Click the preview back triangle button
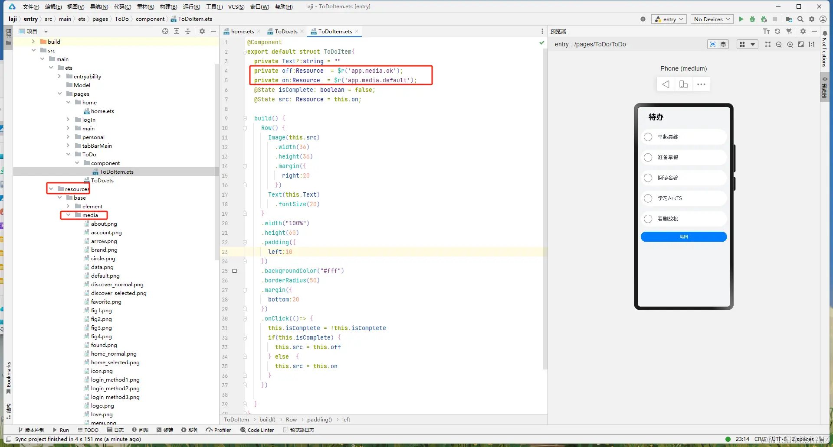Image resolution: width=833 pixels, height=447 pixels. point(666,84)
